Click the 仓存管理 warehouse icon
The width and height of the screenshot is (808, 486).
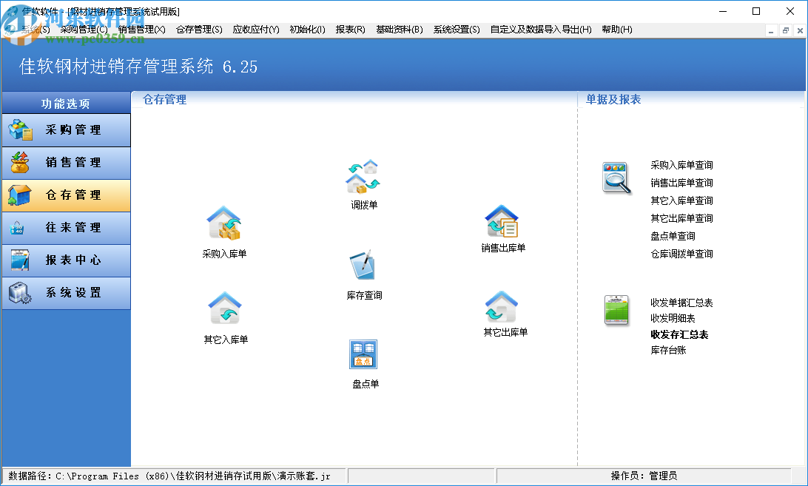(x=19, y=195)
